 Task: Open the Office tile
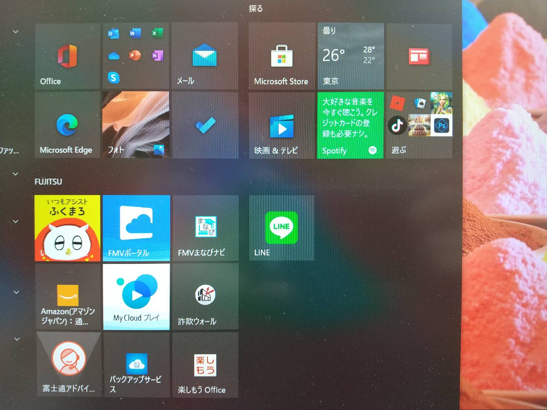pos(67,56)
